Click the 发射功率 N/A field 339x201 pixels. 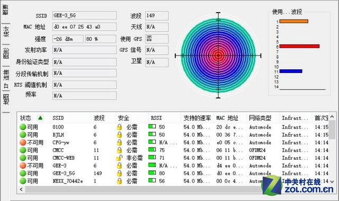click(x=84, y=50)
